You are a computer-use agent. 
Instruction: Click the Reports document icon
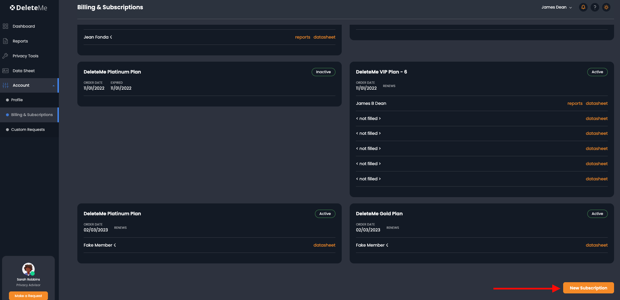pos(5,41)
